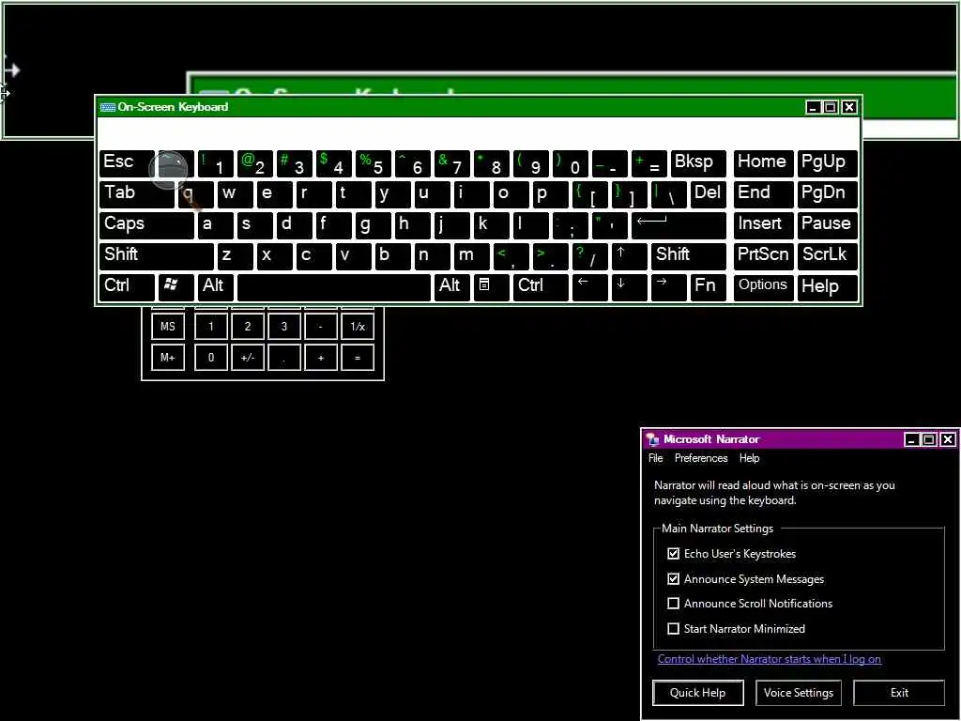
Task: Click the Return arrow key on the keyboard
Action: [678, 224]
